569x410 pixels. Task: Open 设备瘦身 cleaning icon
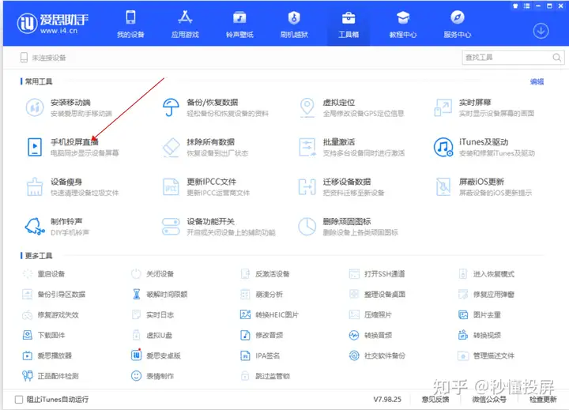coord(35,186)
